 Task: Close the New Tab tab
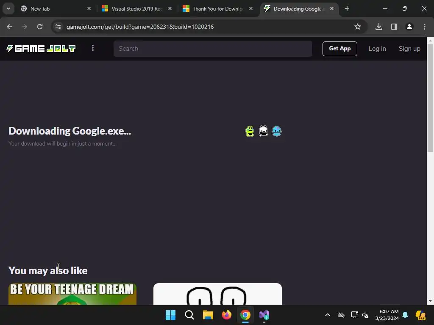pyautogui.click(x=89, y=8)
